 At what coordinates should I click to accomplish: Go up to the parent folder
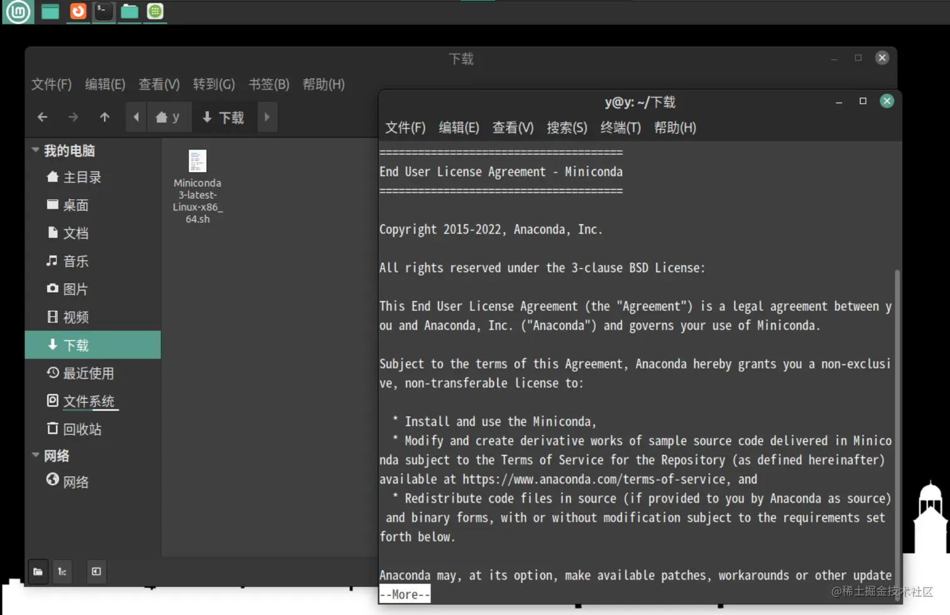click(x=104, y=117)
